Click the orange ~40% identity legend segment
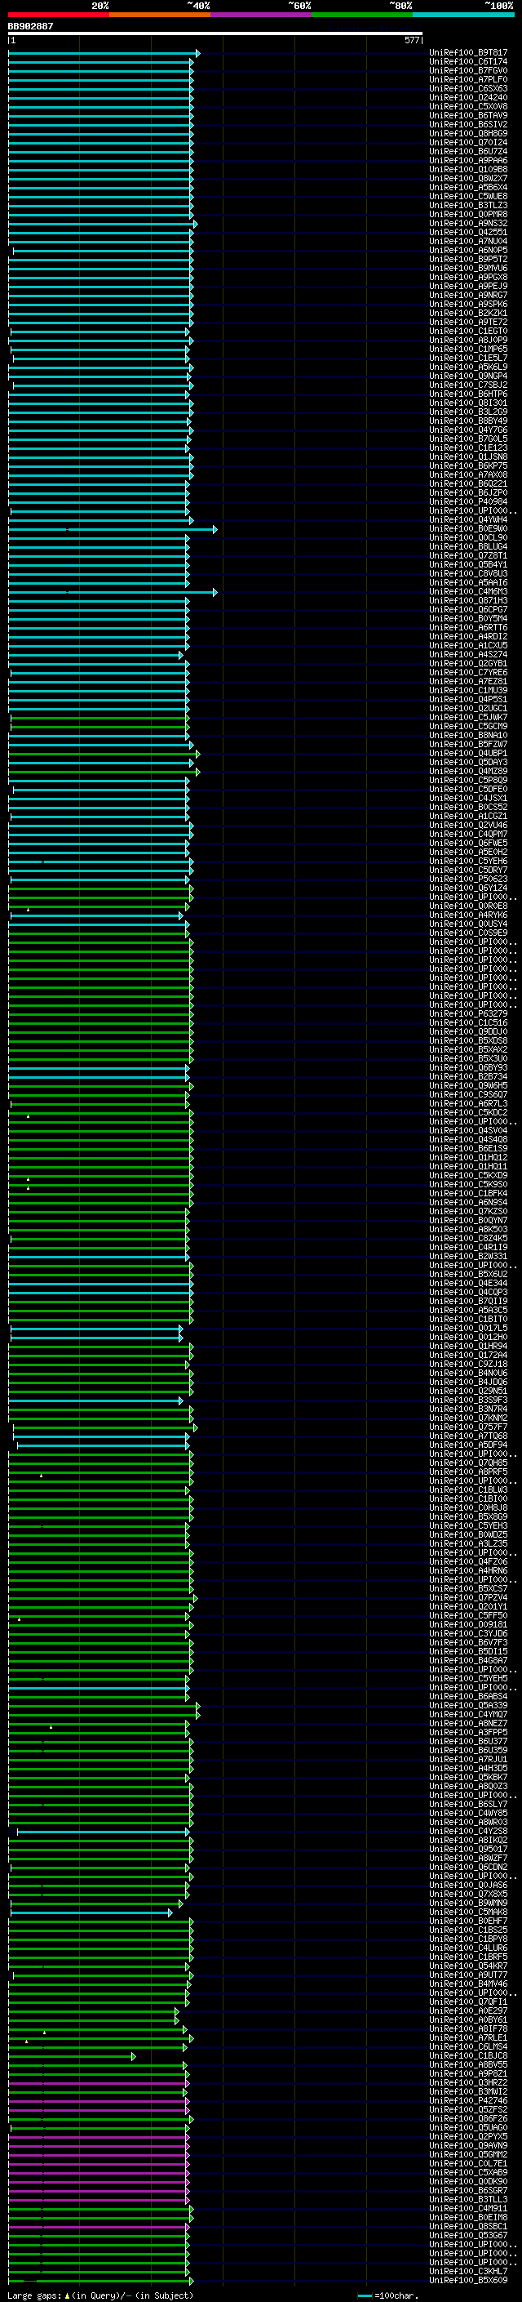 click(160, 15)
